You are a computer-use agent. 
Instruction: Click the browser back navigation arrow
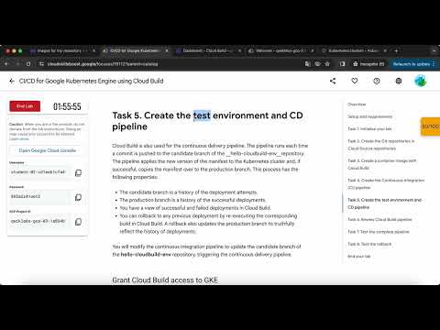pos(6,64)
